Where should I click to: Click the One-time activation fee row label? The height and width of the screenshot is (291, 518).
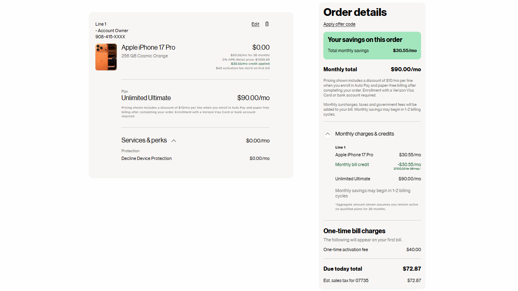[345, 249]
